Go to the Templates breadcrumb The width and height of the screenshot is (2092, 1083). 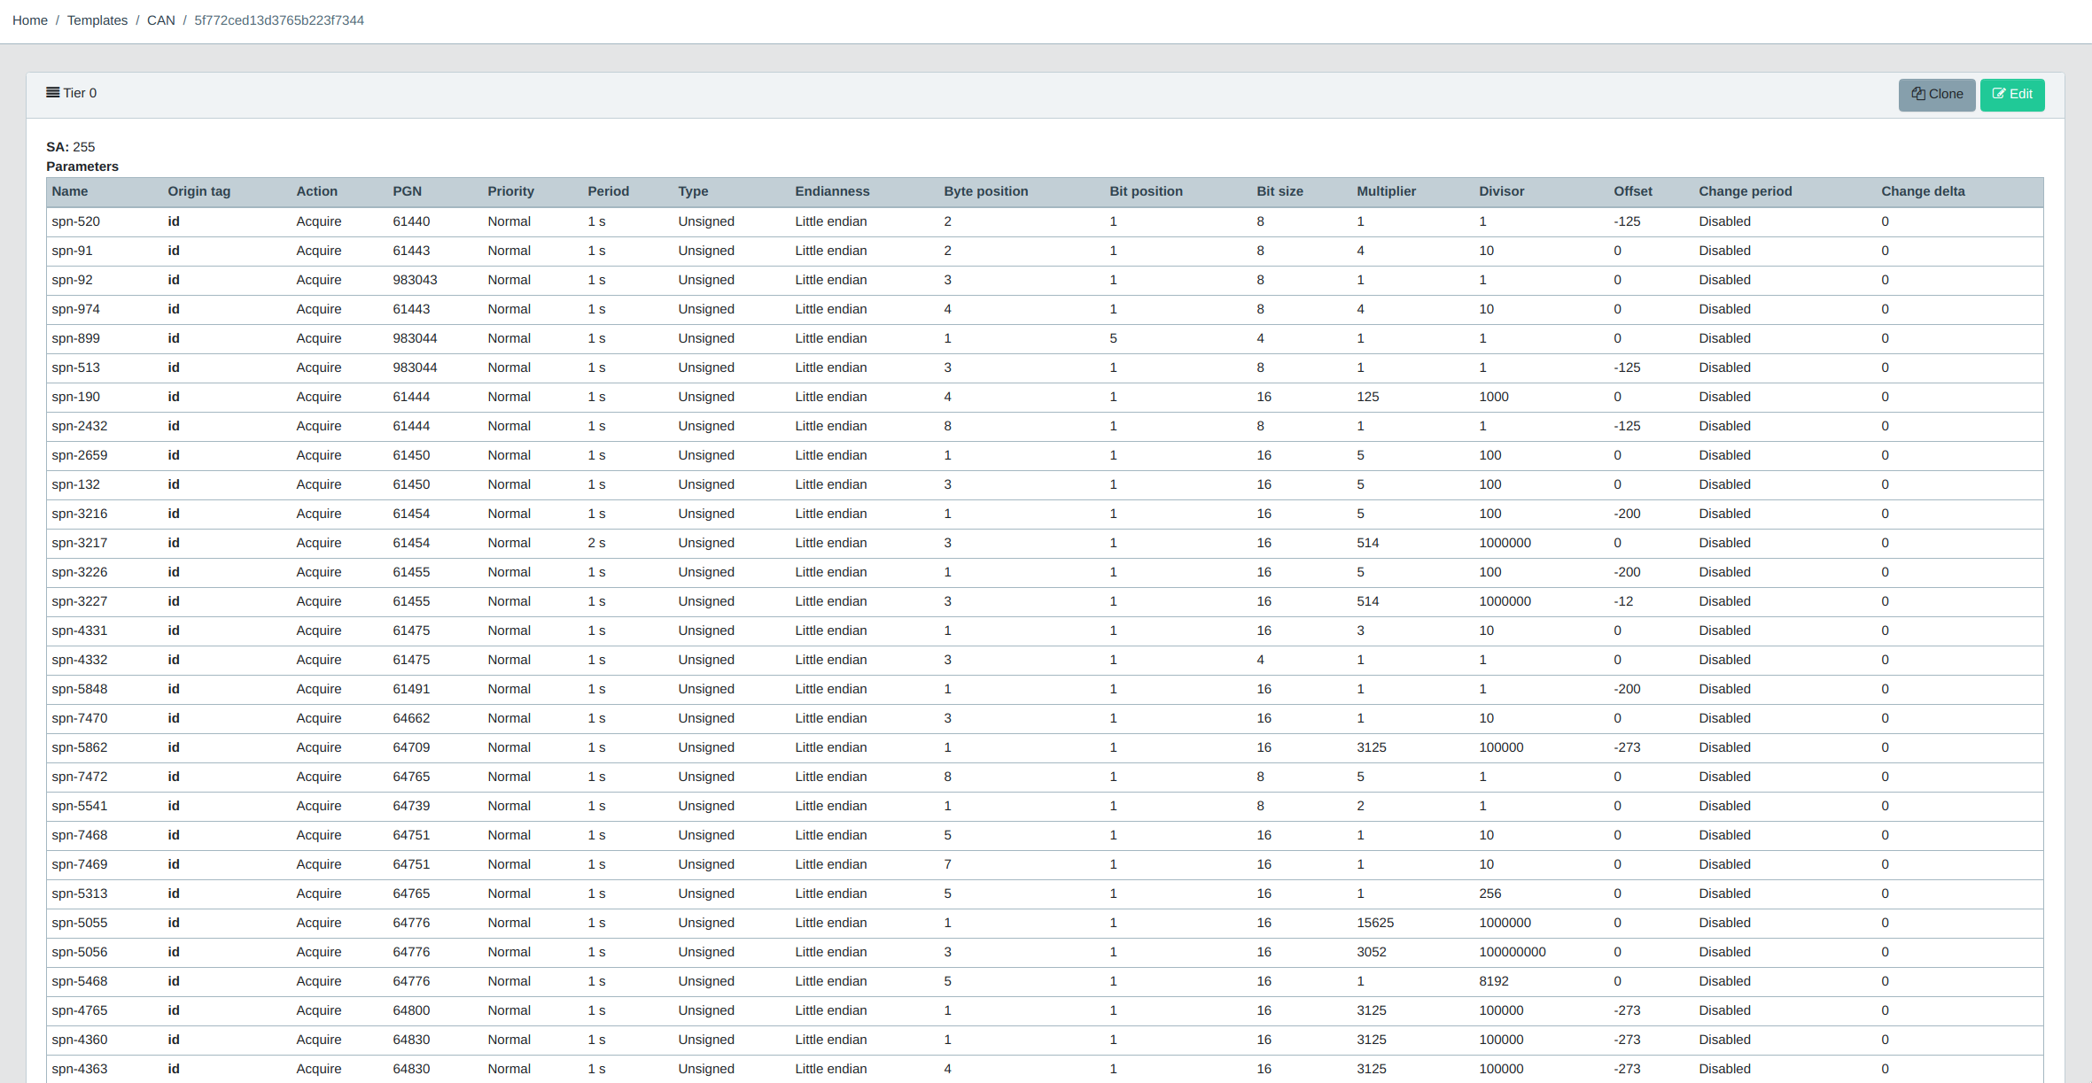[97, 20]
